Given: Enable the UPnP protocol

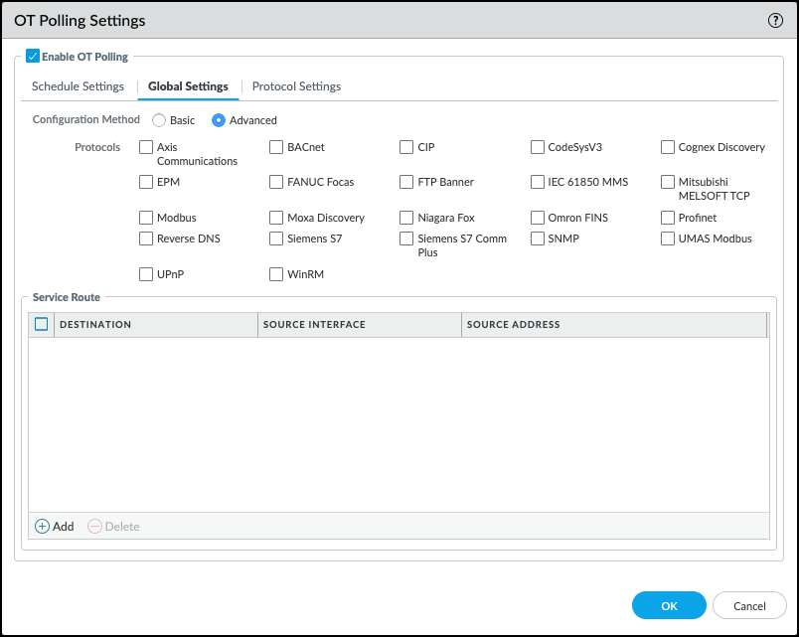Looking at the screenshot, I should [144, 274].
